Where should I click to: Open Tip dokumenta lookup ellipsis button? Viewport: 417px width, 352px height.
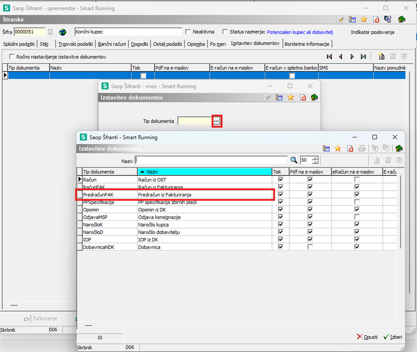click(216, 121)
